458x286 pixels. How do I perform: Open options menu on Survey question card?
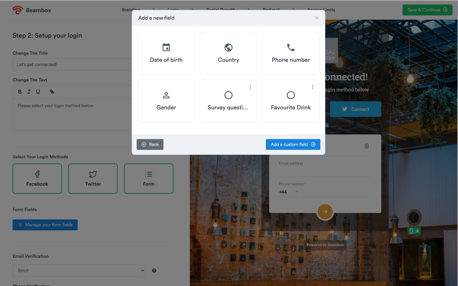coord(250,87)
